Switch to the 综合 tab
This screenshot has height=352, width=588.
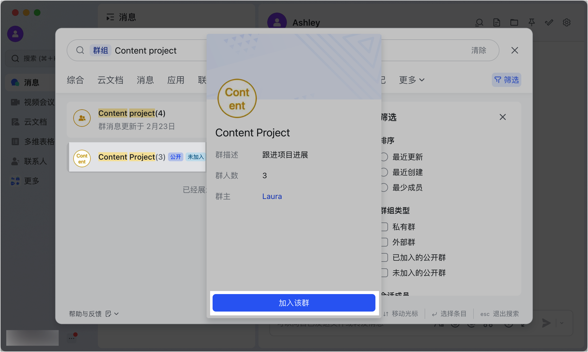(x=75, y=80)
